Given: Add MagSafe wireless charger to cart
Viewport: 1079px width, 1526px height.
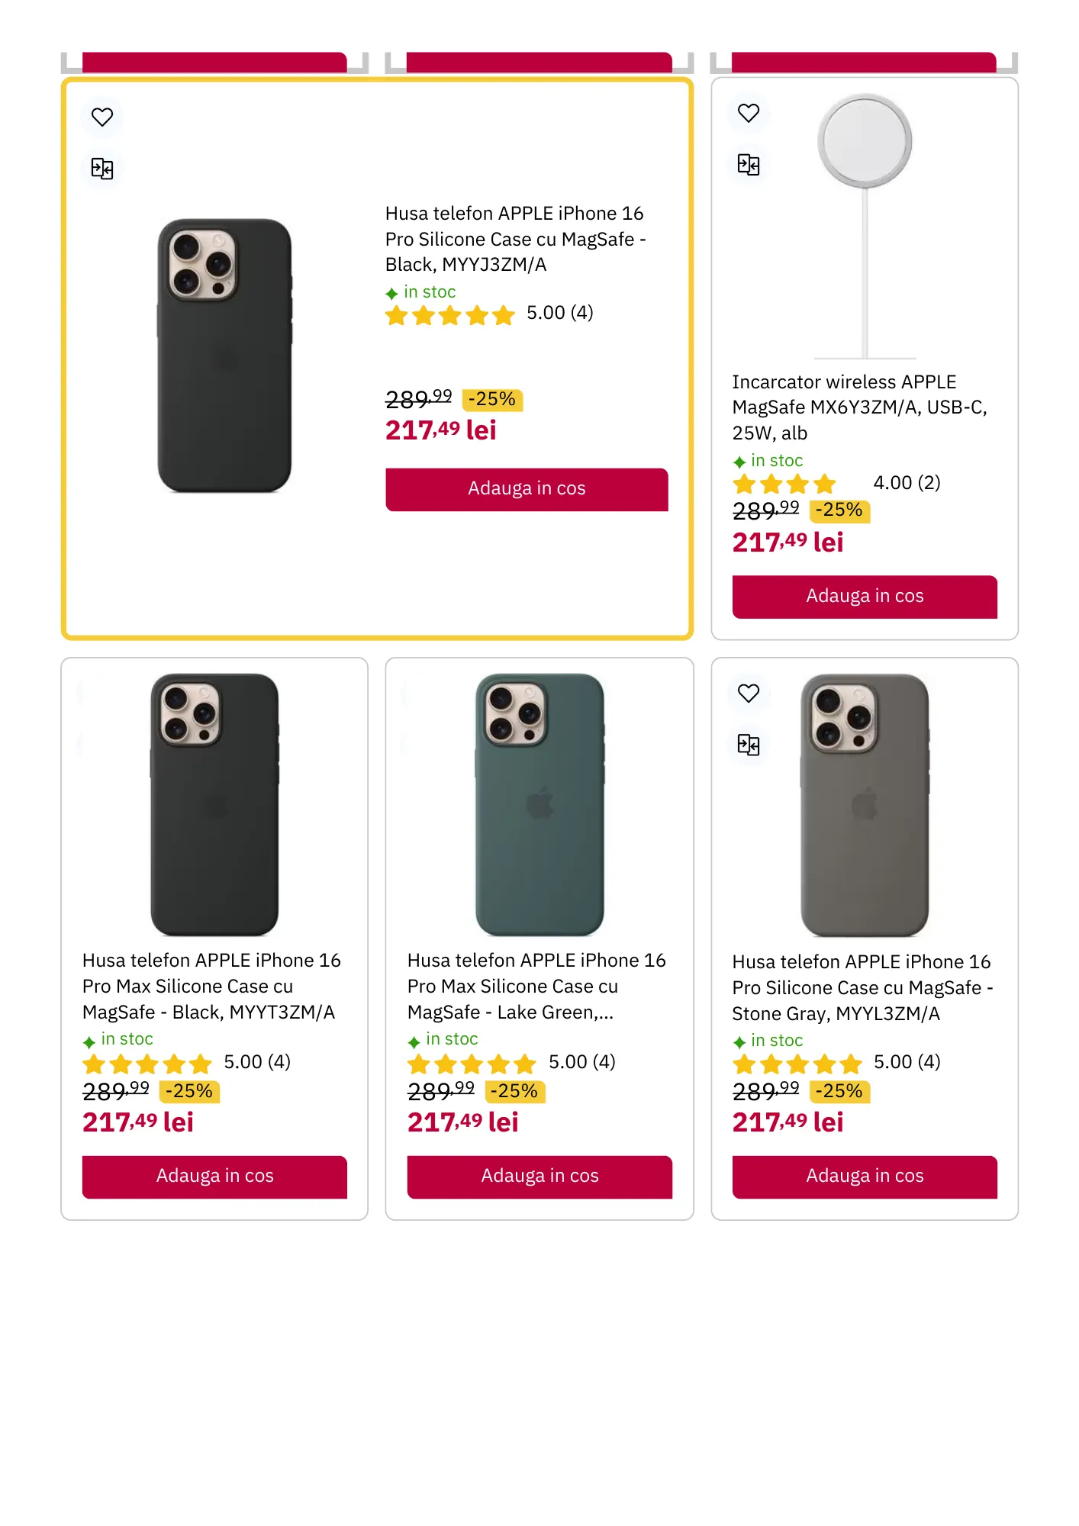Looking at the screenshot, I should point(865,597).
